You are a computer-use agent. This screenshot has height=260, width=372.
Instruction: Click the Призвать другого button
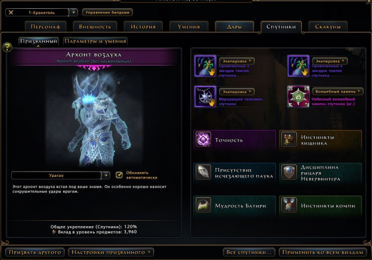click(35, 252)
